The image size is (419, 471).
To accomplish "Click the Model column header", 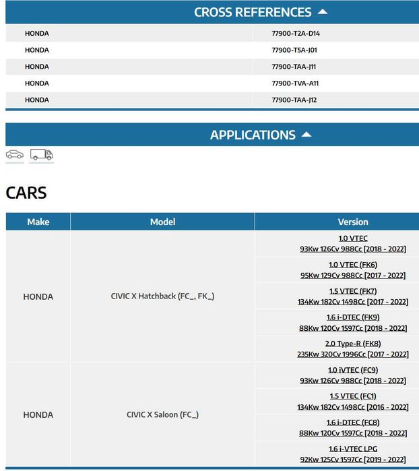I will coord(162,222).
